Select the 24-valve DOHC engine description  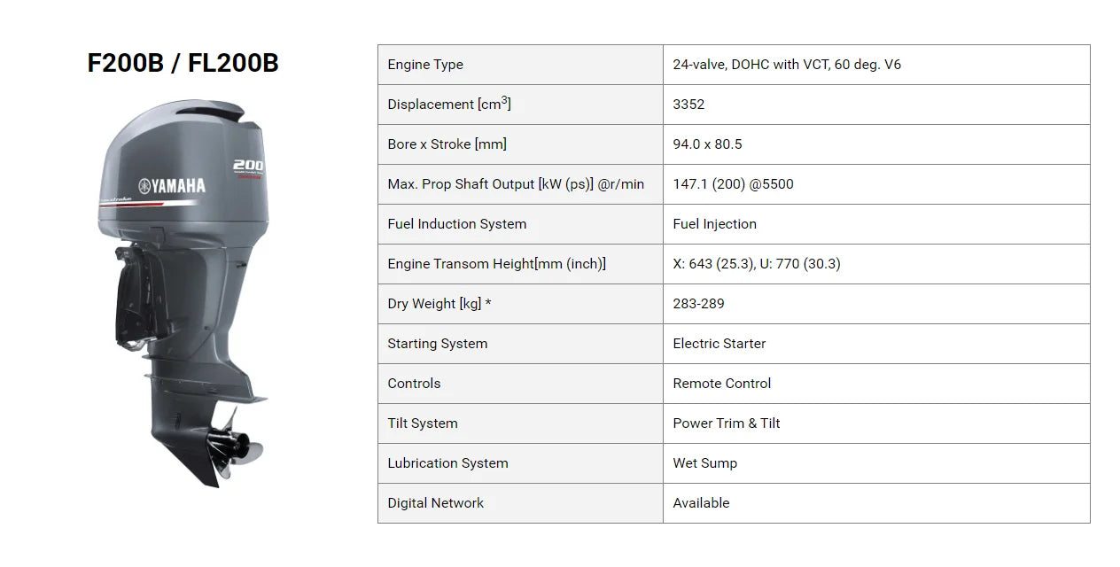786,65
